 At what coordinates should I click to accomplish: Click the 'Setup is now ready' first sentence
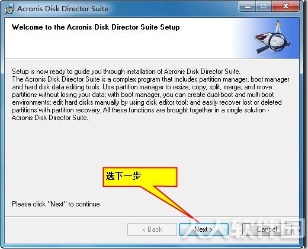coord(126,72)
